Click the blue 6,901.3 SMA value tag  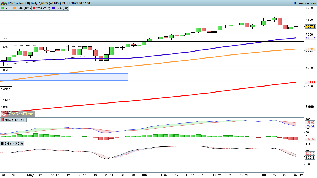310,38
